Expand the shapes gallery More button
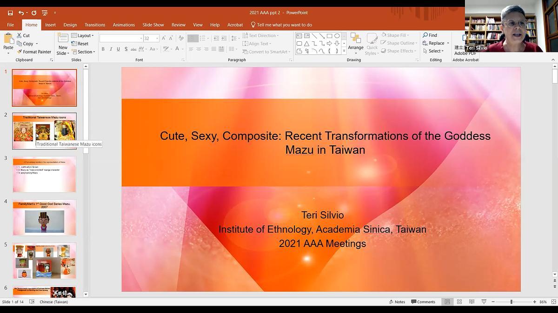The height and width of the screenshot is (313, 558). 344,51
